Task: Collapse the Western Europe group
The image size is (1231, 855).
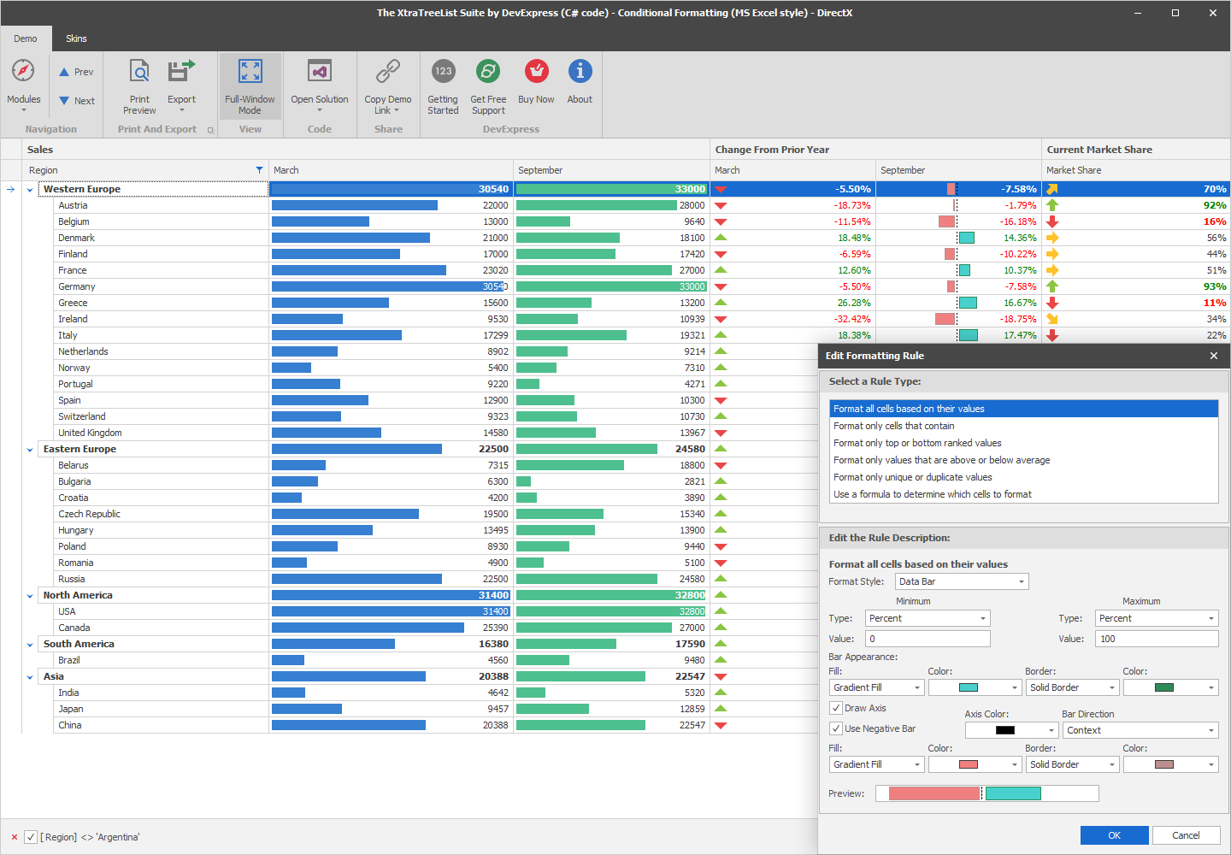Action: 30,189
